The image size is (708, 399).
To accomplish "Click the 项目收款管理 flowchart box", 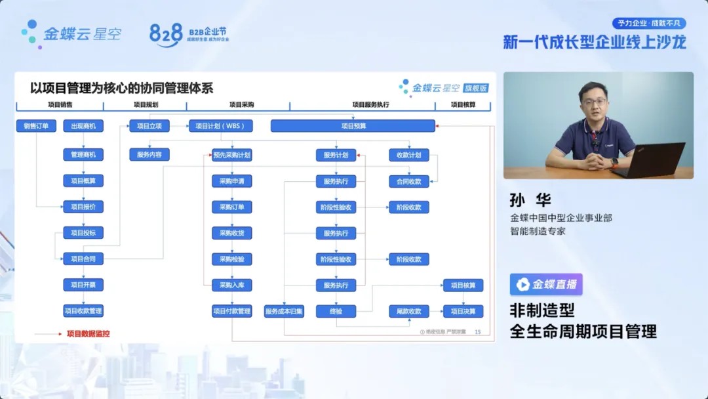I will click(x=83, y=311).
